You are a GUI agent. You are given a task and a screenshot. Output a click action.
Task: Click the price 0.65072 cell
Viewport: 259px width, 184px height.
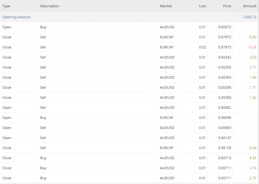225,27
